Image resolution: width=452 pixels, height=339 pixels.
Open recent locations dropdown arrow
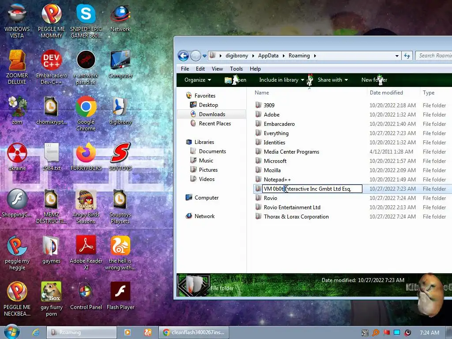point(204,56)
